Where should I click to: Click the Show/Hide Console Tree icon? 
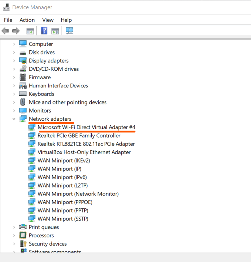pos(30,31)
